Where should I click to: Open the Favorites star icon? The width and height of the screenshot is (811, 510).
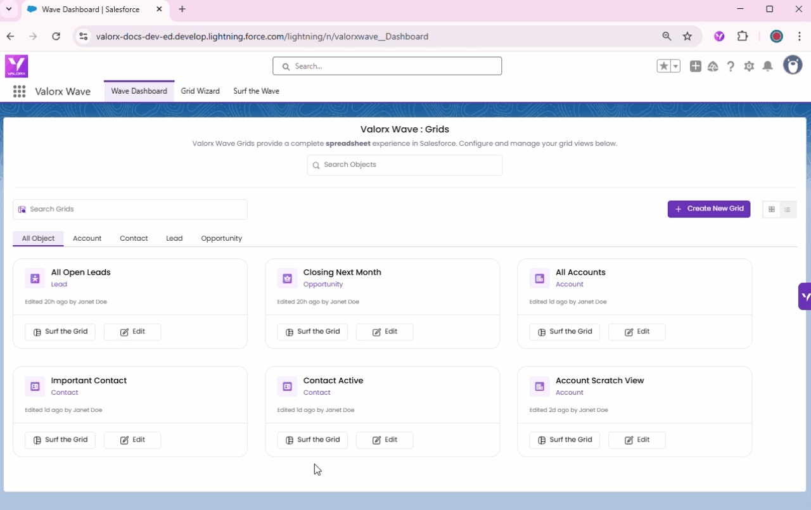tap(663, 66)
